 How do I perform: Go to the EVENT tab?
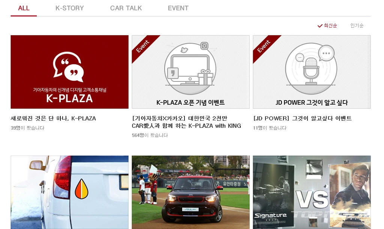click(178, 8)
